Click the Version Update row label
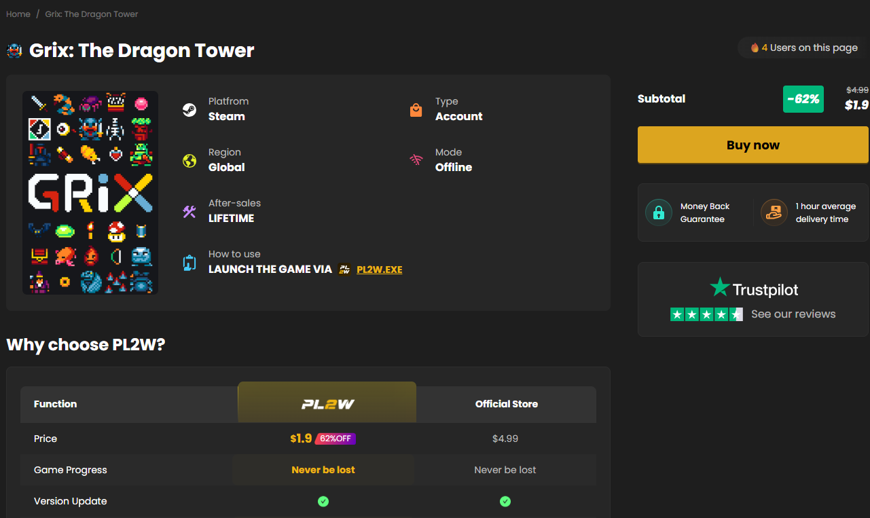The image size is (870, 518). point(71,501)
